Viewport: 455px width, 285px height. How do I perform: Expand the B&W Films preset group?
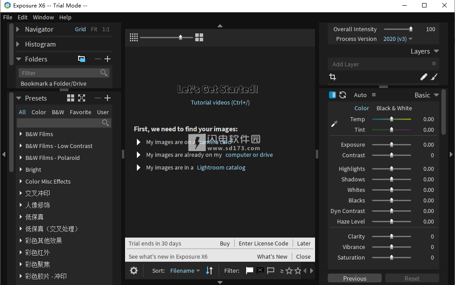(x=21, y=134)
